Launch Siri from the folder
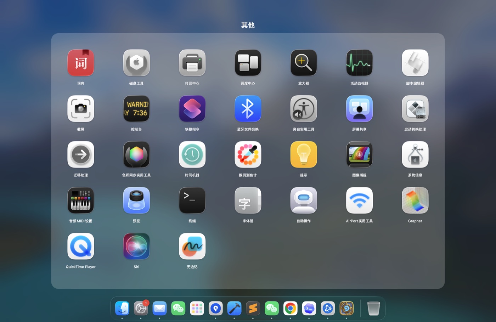 coord(136,246)
